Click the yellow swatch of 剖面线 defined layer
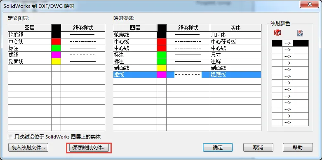This screenshot has width=322, height=160. coord(56,61)
